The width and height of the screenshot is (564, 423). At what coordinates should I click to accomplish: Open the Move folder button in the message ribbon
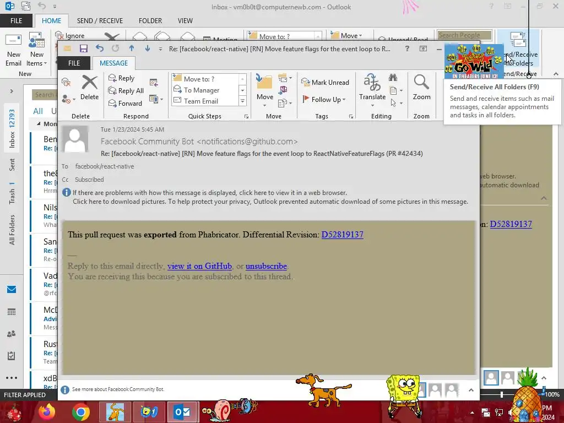[x=265, y=90]
